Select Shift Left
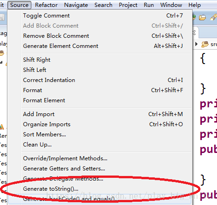Screen dimensions: 217x205 [x=100, y=70]
